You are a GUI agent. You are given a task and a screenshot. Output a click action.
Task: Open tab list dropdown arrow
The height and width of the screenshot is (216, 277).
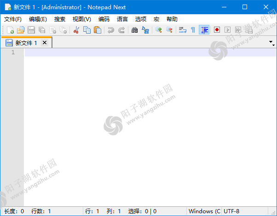(271, 43)
